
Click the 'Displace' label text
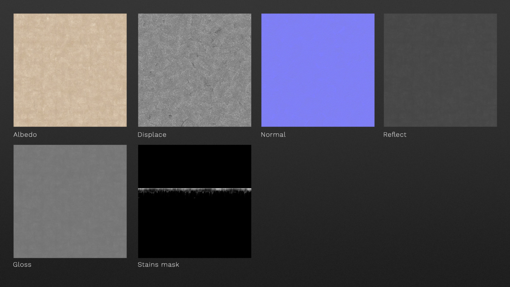pos(152,135)
